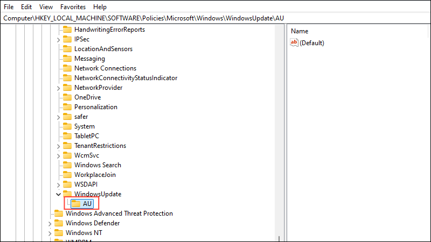Viewport: 431px width, 242px height.
Task: Expand the Windows NT key
Action: 50,233
